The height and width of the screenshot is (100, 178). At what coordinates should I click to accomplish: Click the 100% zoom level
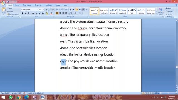click(x=157, y=93)
